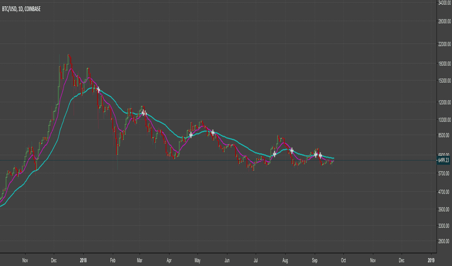452x266 pixels.
Task: Click the crossover cross marker in late April
Action: pyautogui.click(x=191, y=135)
